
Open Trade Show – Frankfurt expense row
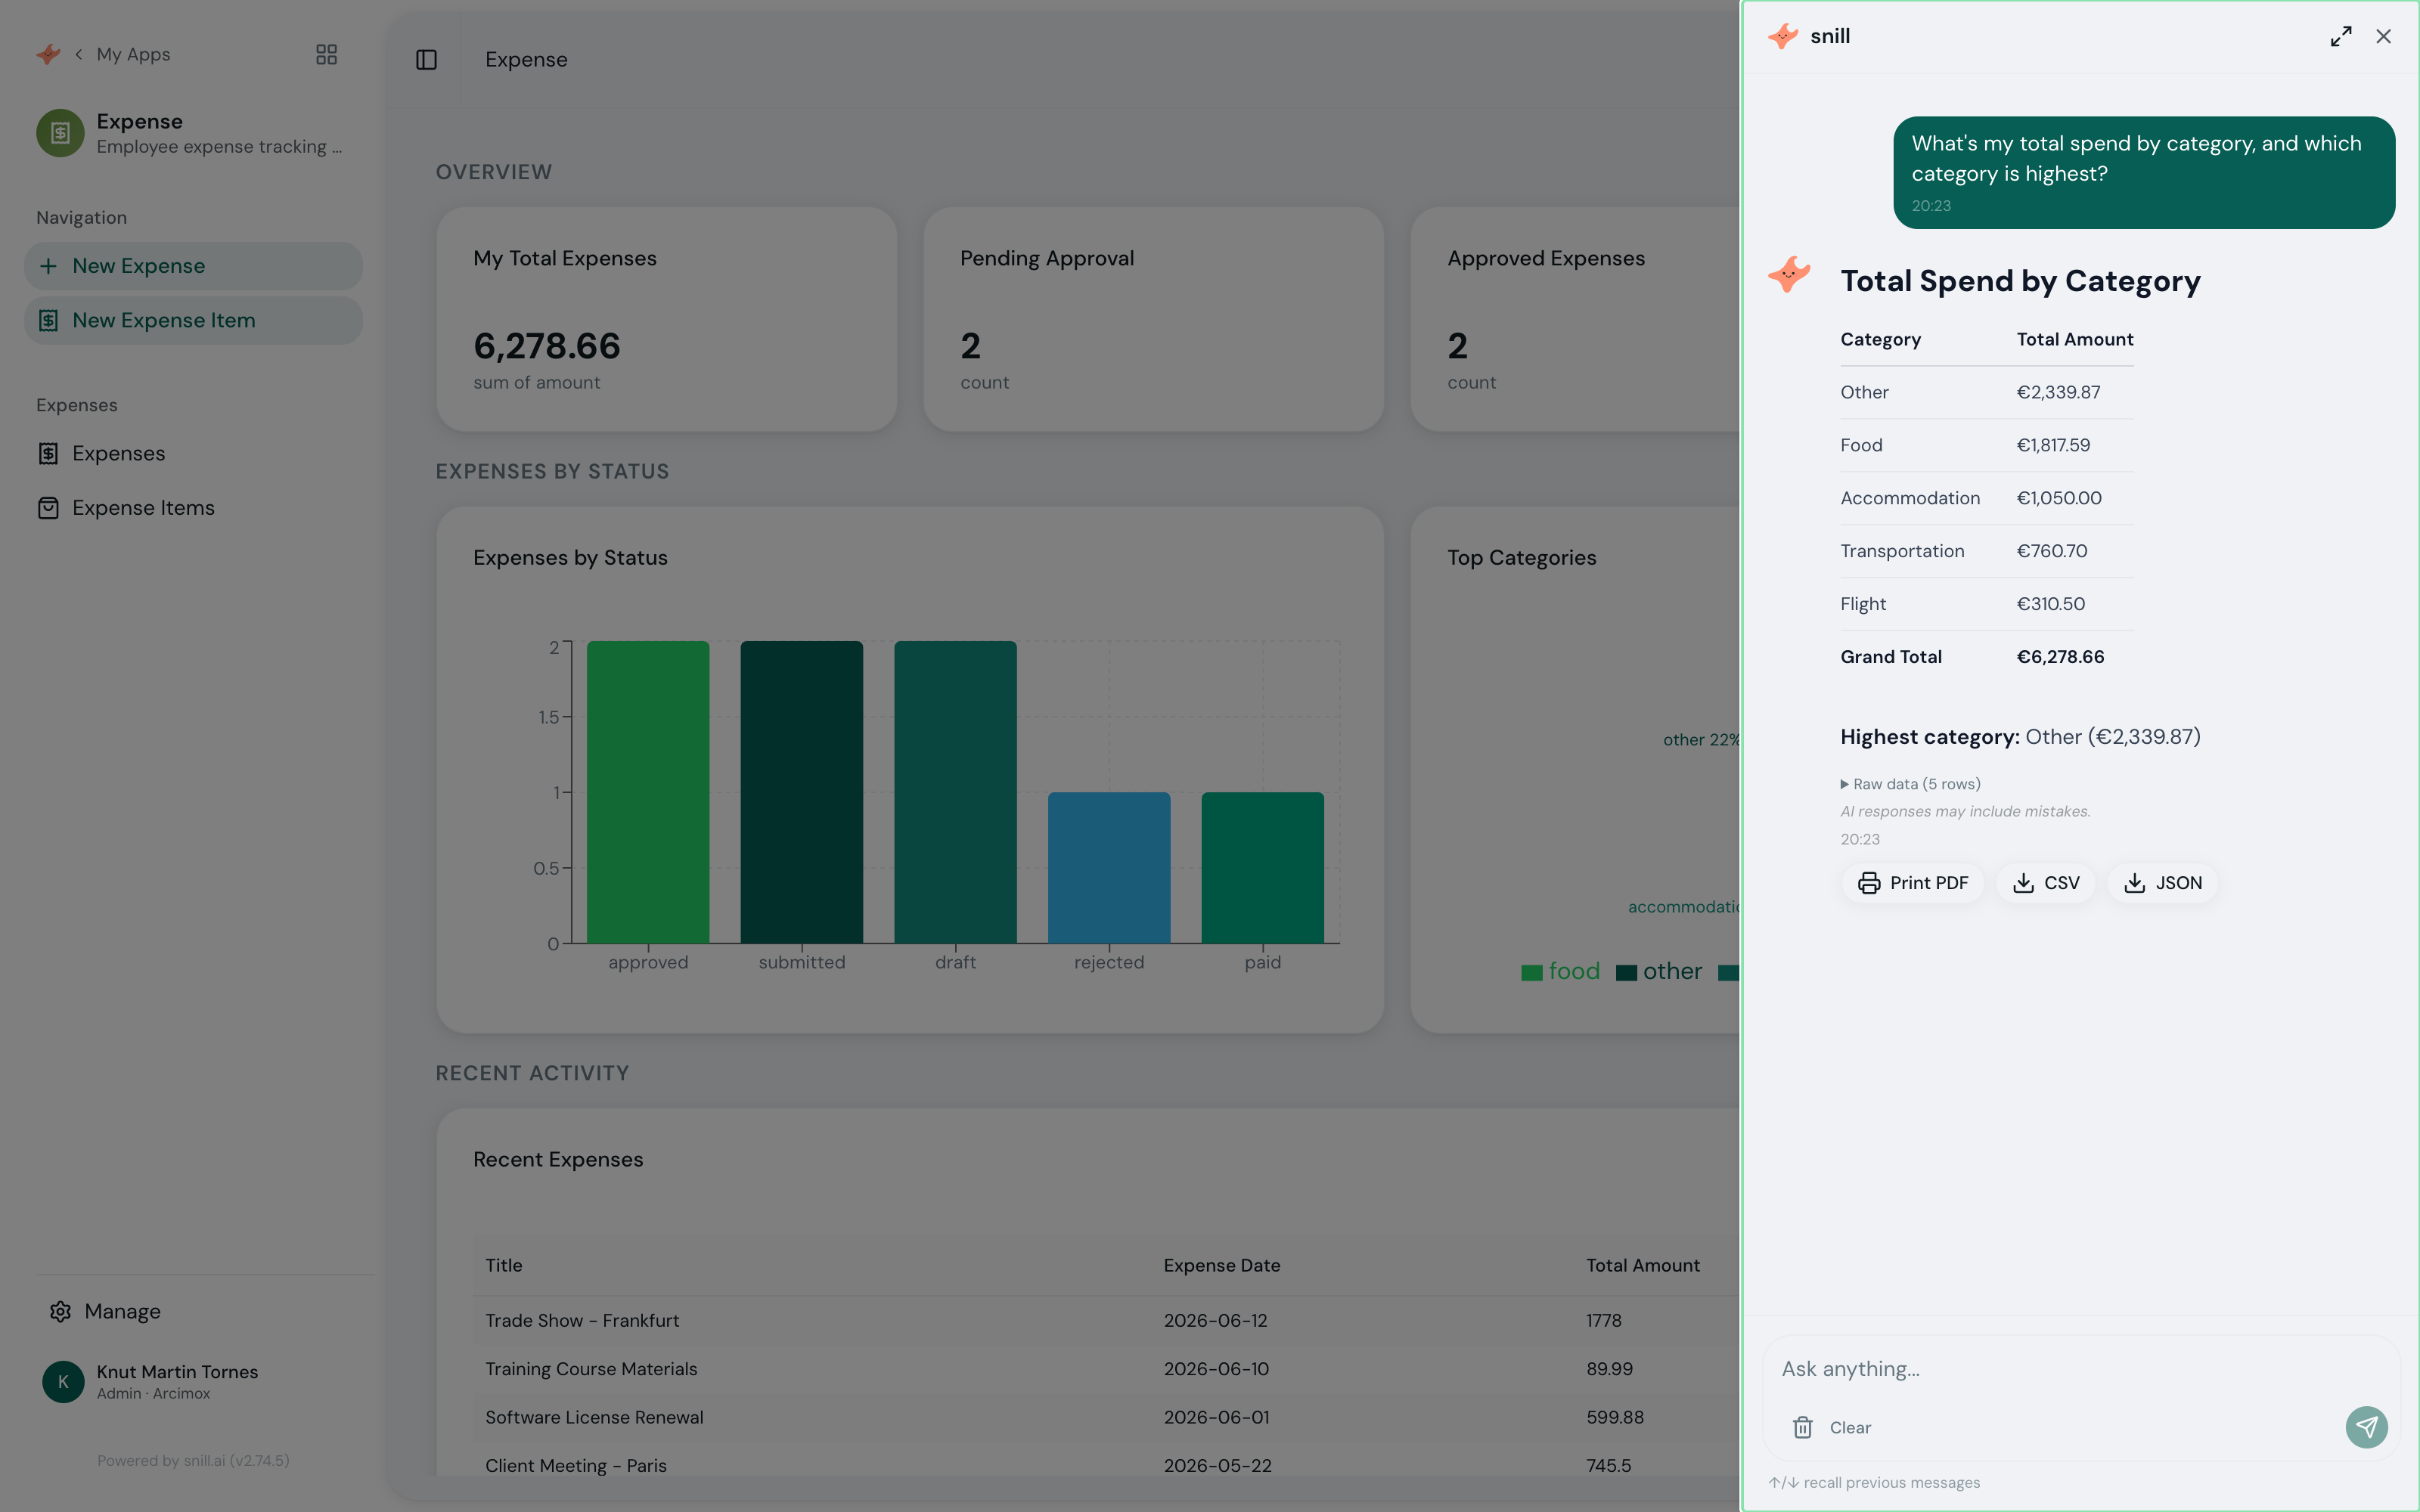click(x=1107, y=1320)
